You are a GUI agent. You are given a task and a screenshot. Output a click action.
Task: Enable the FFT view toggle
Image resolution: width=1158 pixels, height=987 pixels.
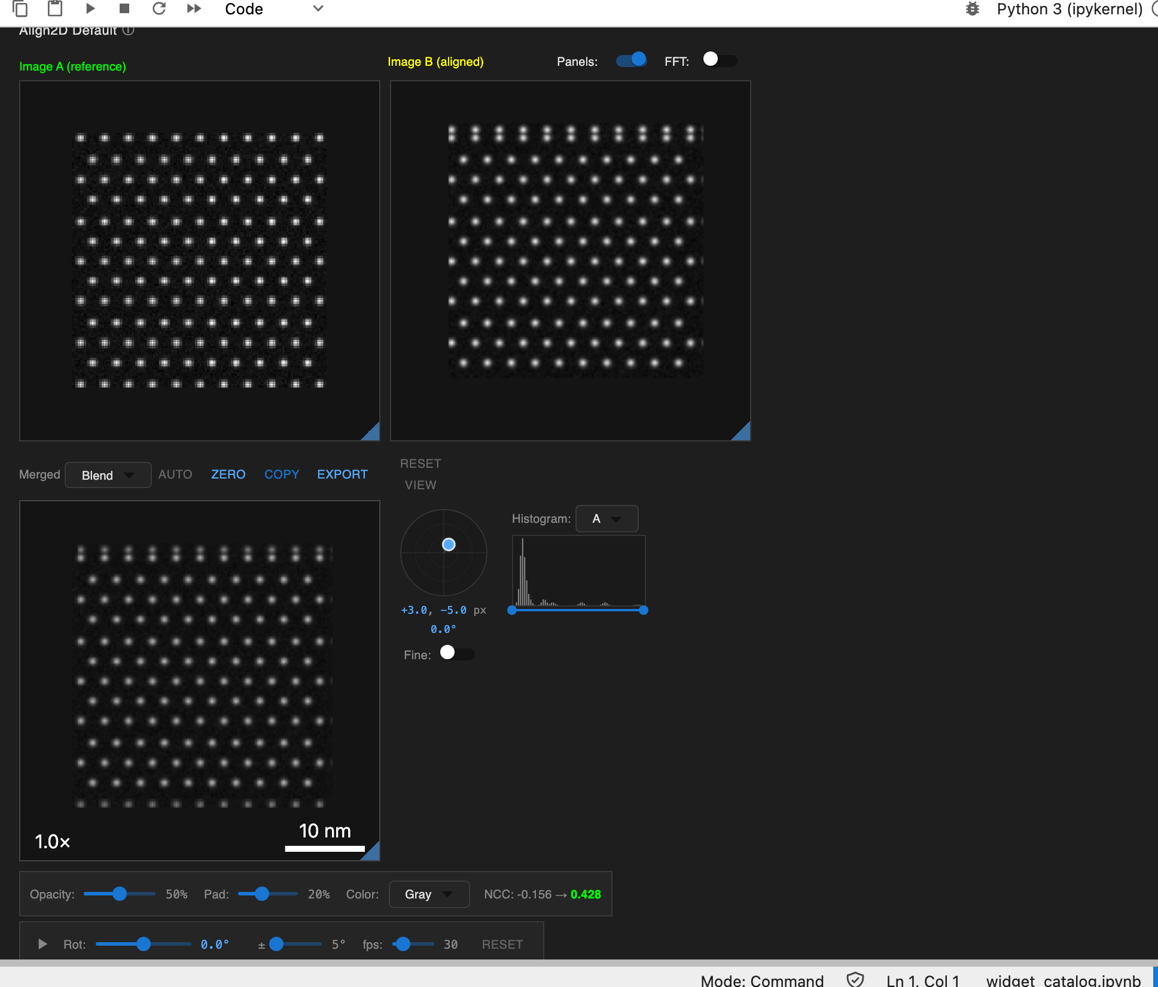pyautogui.click(x=720, y=60)
